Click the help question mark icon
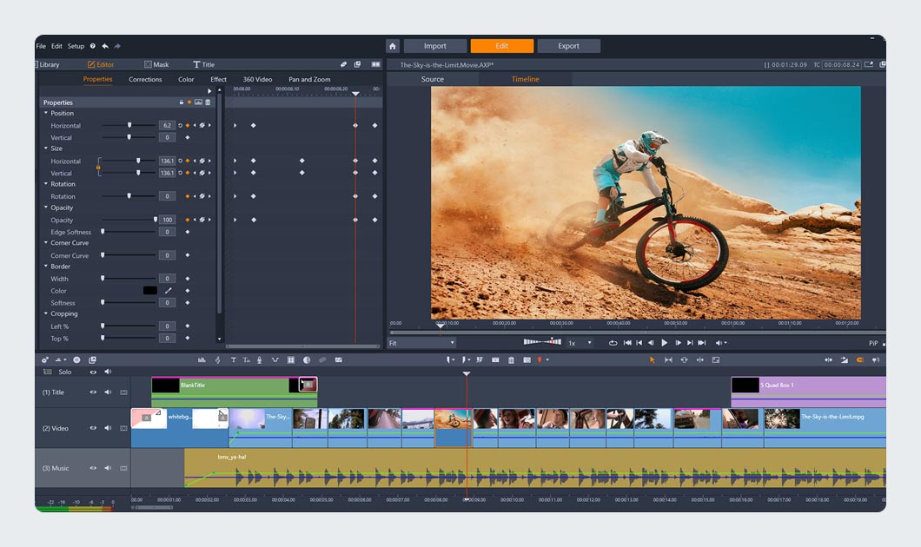 [x=93, y=46]
